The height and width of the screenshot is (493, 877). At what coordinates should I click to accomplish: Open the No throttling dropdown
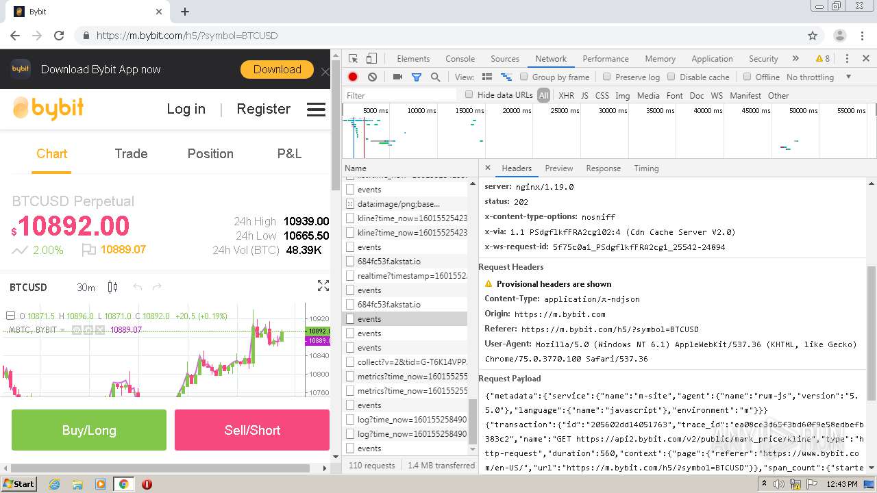point(819,77)
